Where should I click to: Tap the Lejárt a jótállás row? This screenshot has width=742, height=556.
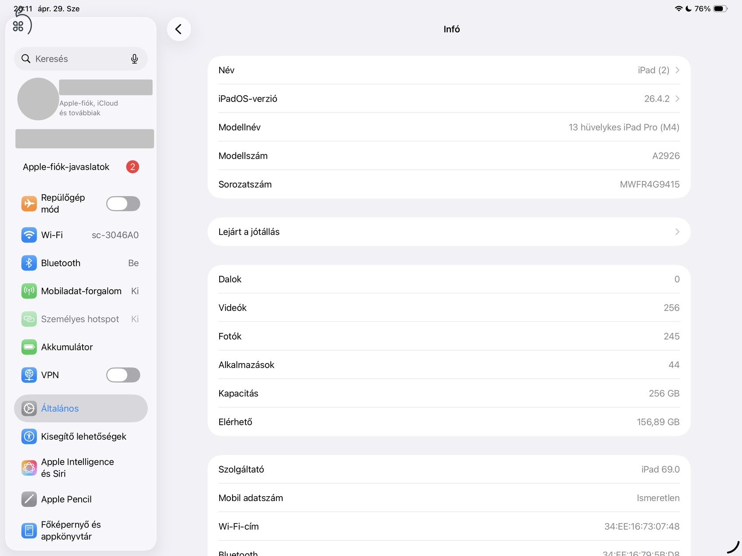point(449,232)
